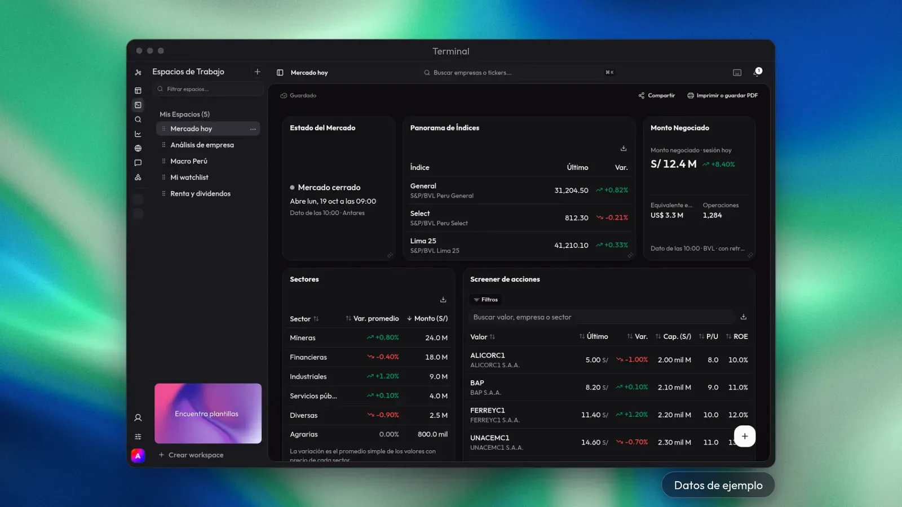Image resolution: width=902 pixels, height=507 pixels.
Task: Open the Encuentra plantillas card
Action: tap(208, 413)
